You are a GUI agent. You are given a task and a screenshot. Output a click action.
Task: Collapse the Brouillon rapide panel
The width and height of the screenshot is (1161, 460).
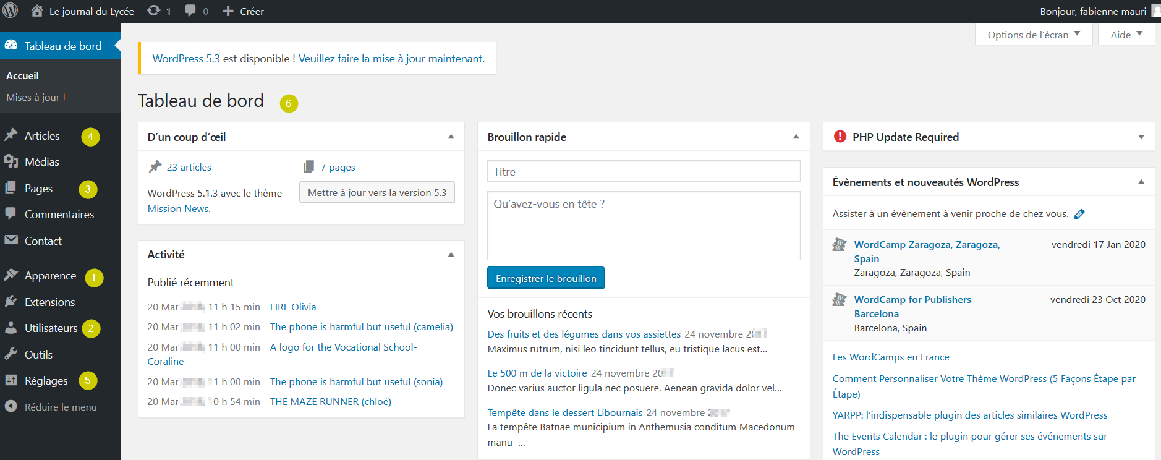[x=796, y=137]
